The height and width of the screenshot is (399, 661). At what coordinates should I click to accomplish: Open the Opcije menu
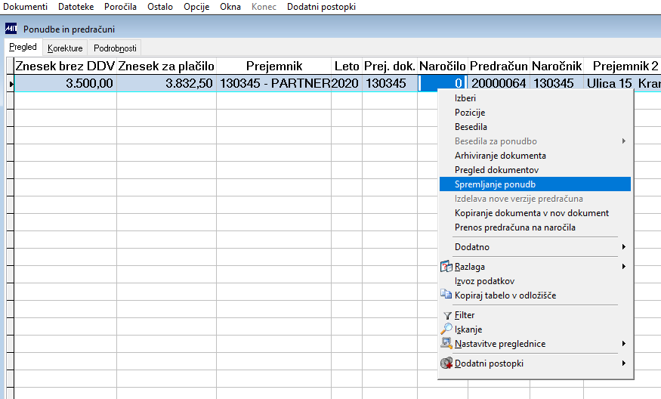(196, 7)
